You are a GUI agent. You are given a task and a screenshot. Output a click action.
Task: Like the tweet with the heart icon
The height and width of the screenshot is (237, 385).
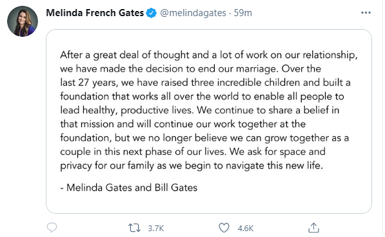(x=224, y=228)
